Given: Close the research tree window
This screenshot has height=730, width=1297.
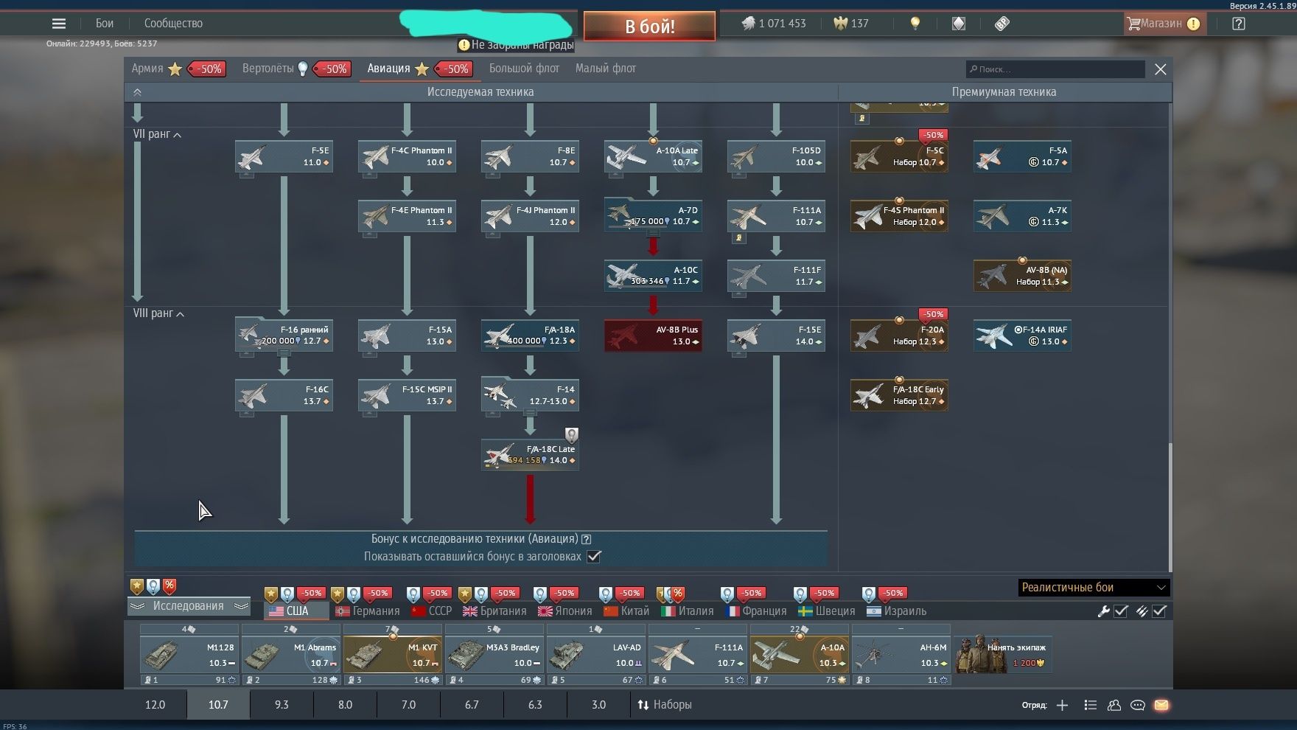Looking at the screenshot, I should coord(1161,69).
